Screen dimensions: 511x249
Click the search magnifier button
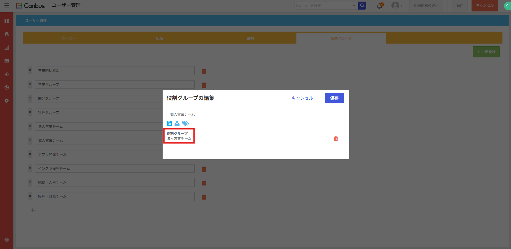[362, 6]
